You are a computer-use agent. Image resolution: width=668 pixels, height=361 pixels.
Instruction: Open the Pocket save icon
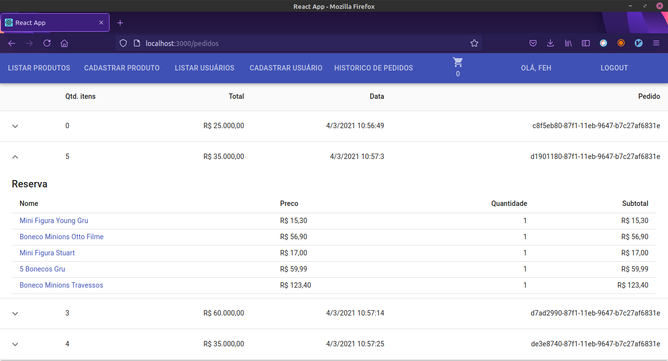pyautogui.click(x=533, y=43)
